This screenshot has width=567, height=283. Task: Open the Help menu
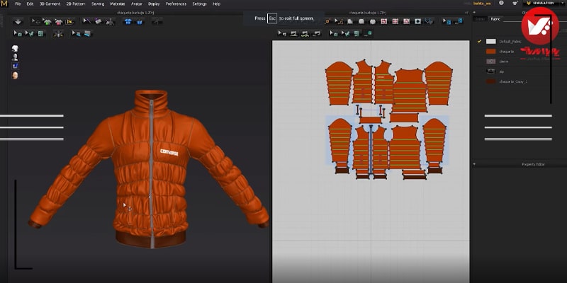(x=216, y=4)
